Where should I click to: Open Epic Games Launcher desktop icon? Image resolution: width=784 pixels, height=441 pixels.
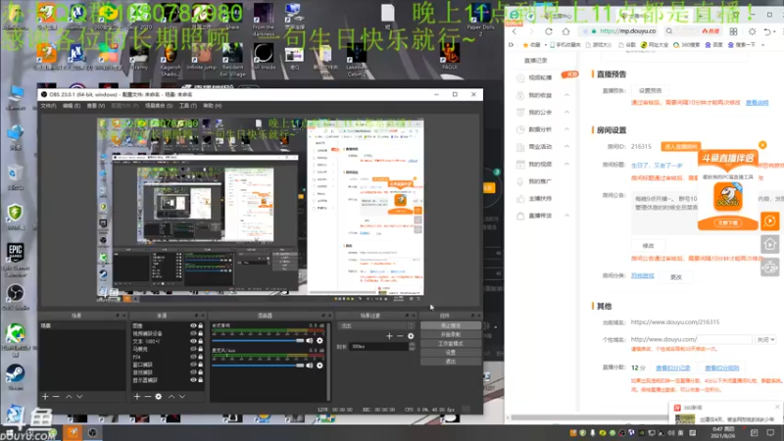point(16,259)
